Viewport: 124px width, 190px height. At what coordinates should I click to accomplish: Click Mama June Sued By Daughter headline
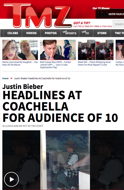(20, 63)
